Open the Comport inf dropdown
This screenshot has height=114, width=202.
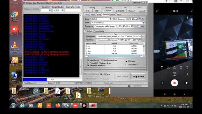50,10
